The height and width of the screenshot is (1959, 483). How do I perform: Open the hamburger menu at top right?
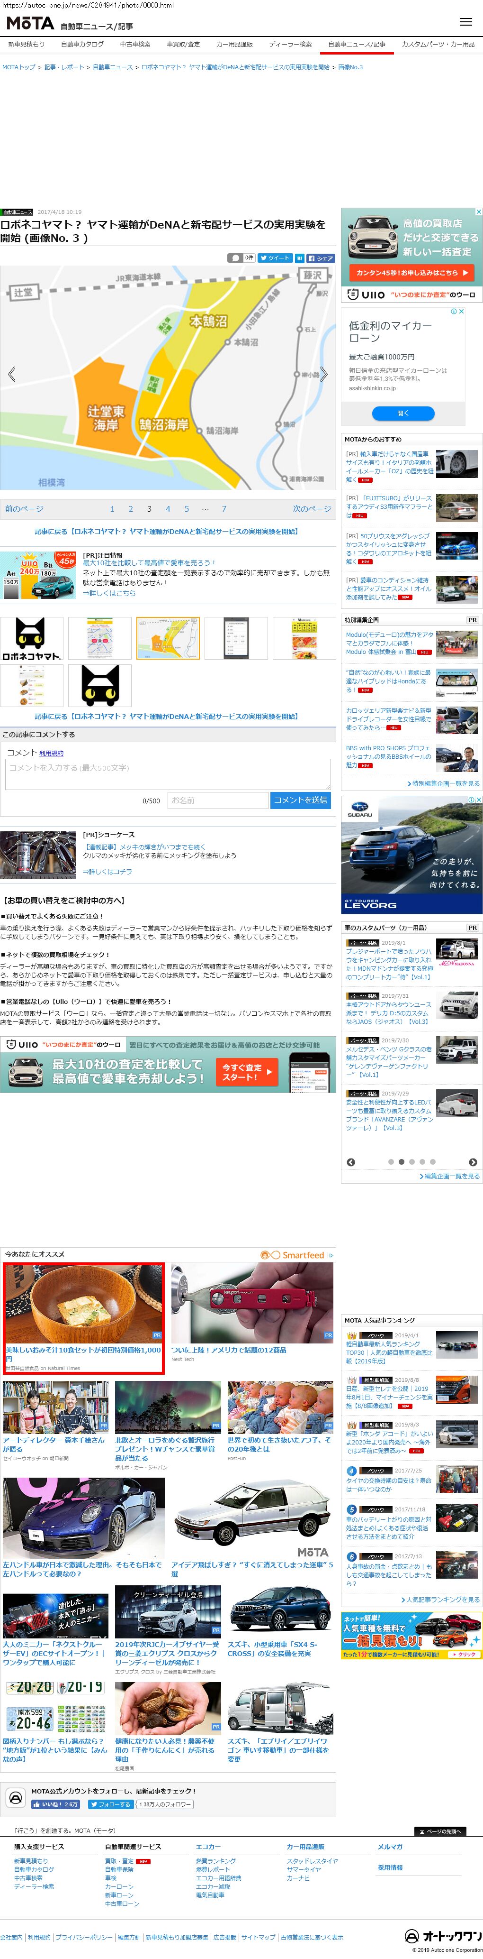[465, 22]
